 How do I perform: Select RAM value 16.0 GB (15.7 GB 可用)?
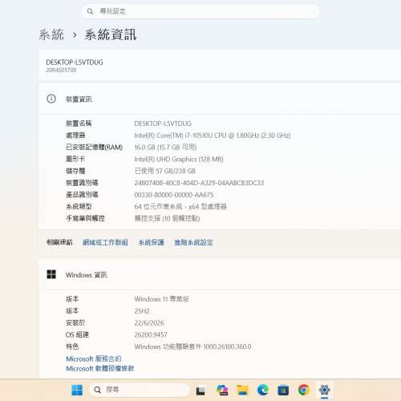point(165,148)
